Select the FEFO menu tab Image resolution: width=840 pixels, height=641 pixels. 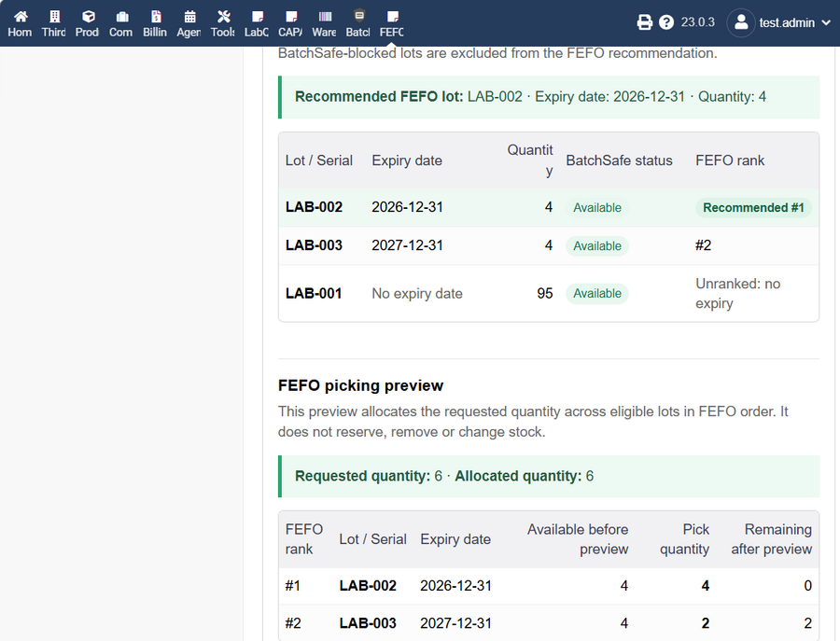coord(392,23)
